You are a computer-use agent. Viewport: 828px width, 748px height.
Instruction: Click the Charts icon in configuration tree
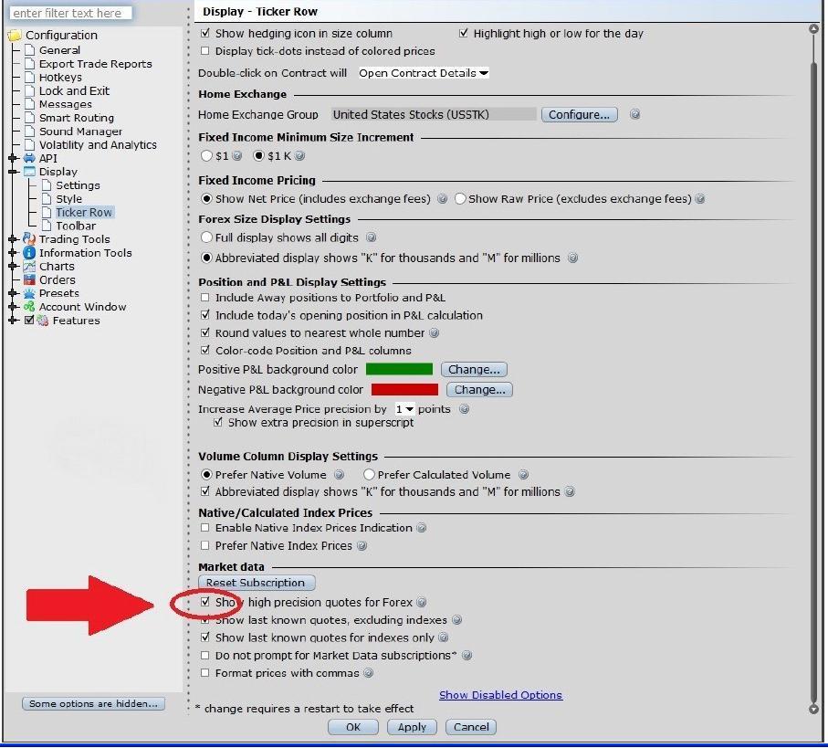click(x=29, y=267)
